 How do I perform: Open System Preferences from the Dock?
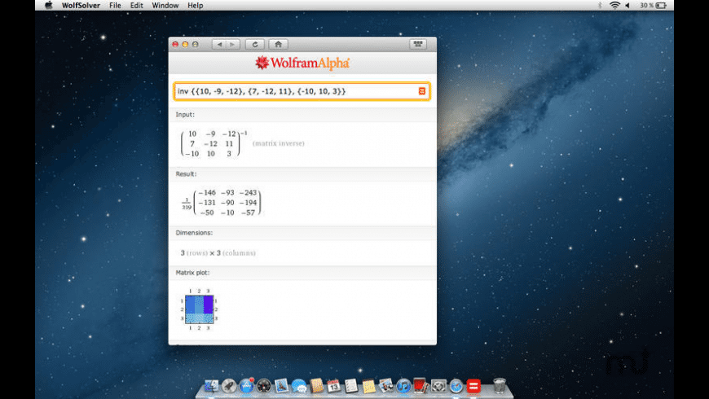438,386
